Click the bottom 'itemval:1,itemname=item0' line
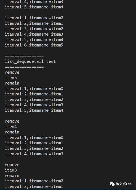This screenshot has height=190, width=136. pyautogui.click(x=34, y=181)
